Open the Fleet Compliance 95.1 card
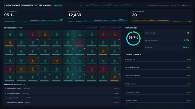Screen dimensions: 195x109 tap(33, 17)
